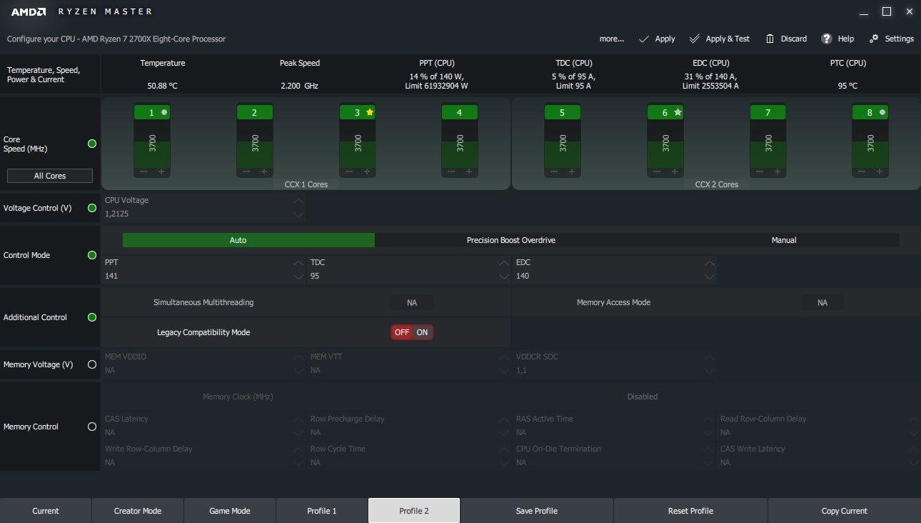Click the Apply checkmark icon

point(644,39)
